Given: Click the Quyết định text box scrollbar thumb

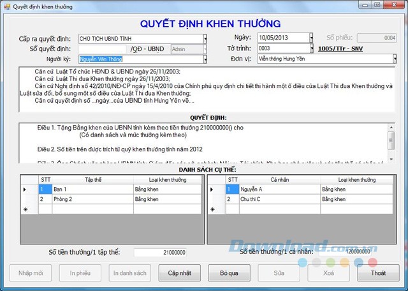Looking at the screenshot, I should click(391, 140).
